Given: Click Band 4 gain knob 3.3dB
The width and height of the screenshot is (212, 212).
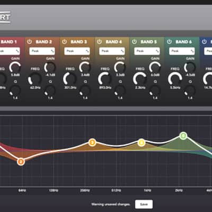Looking at the screenshot, I should pos(120,67).
